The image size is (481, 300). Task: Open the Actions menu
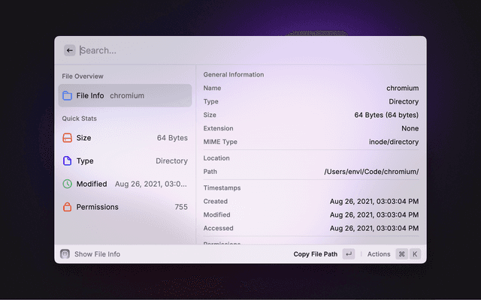coord(379,254)
